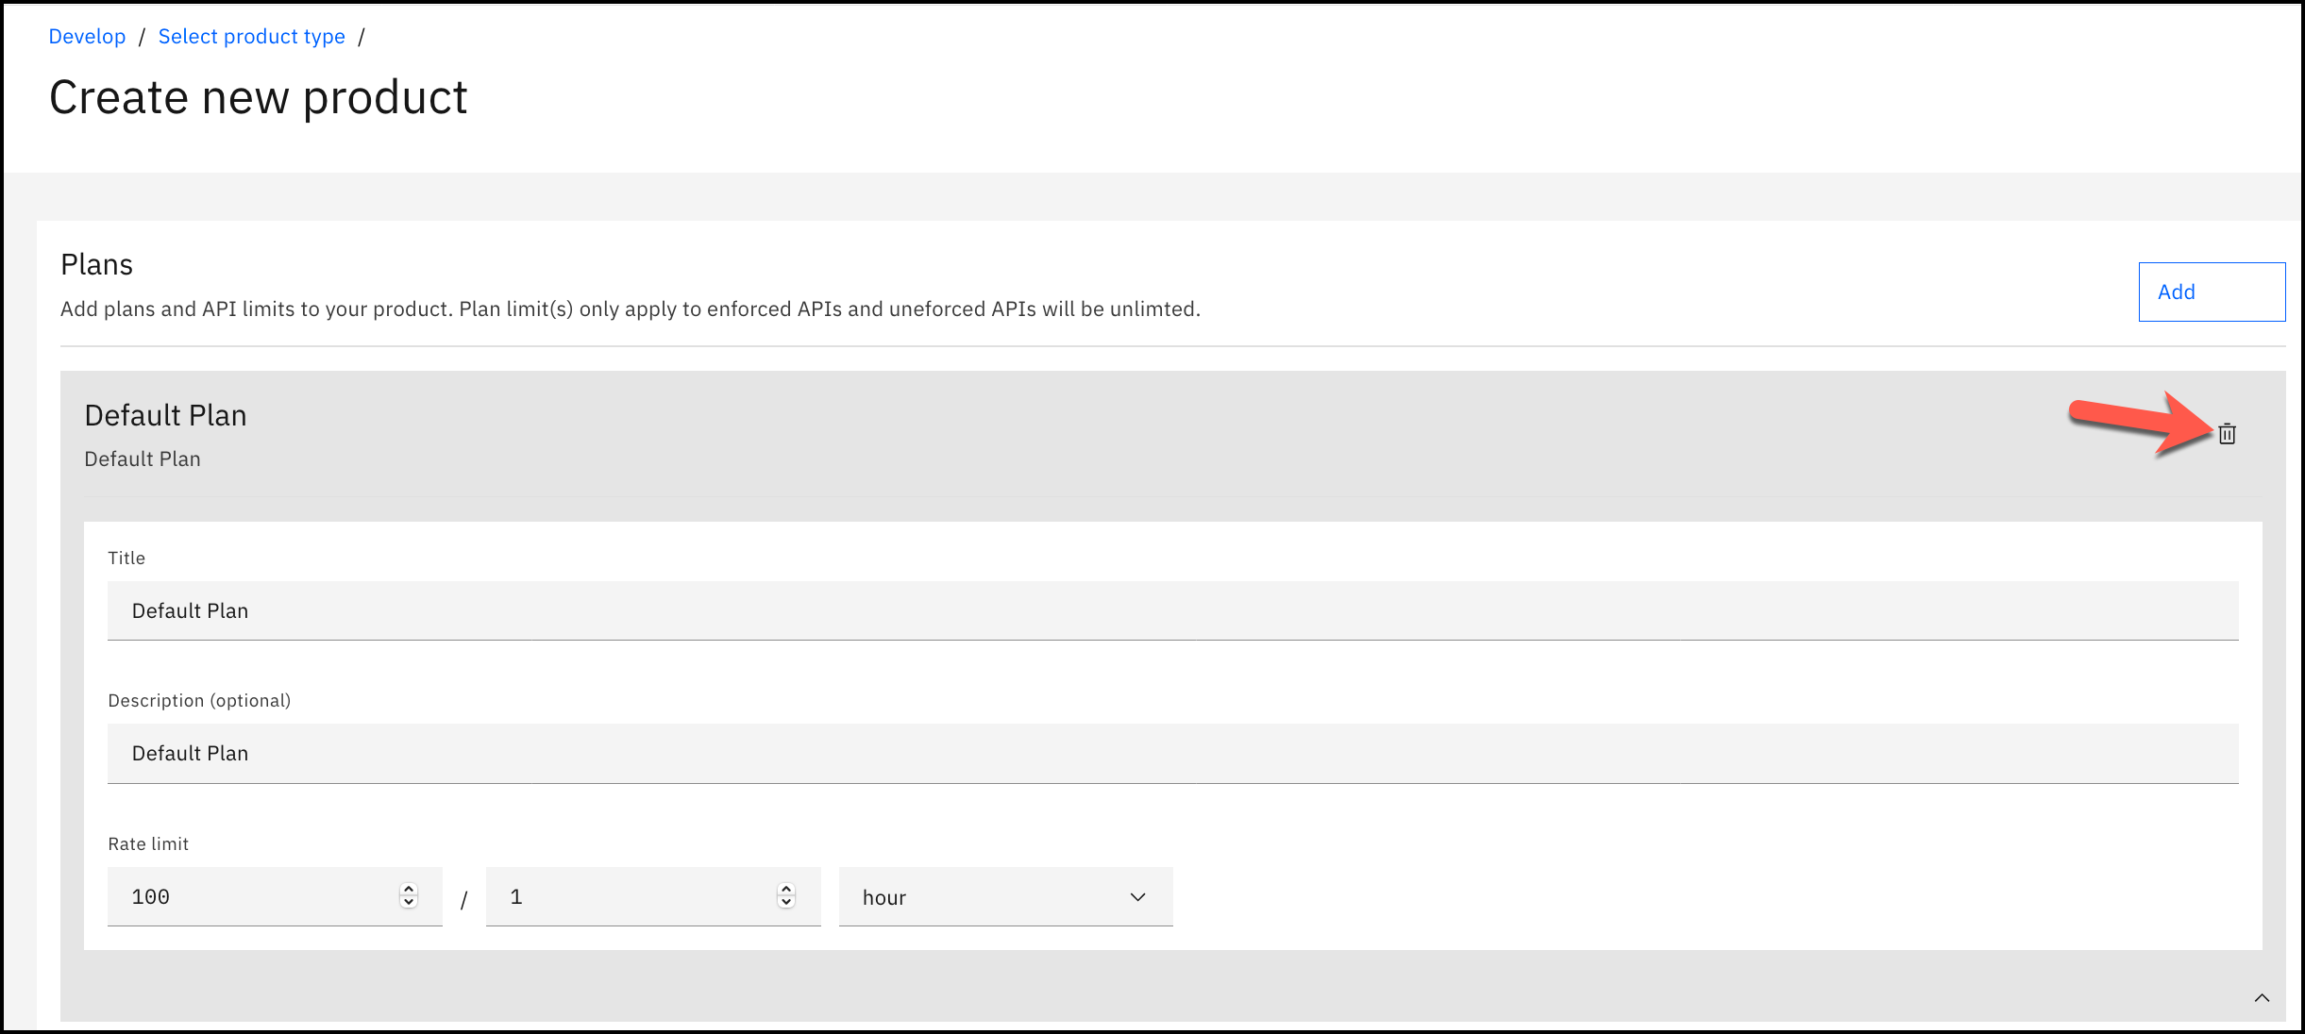Viewport: 2305px width, 1034px height.
Task: Navigate to the Develop breadcrumb link
Action: point(87,36)
